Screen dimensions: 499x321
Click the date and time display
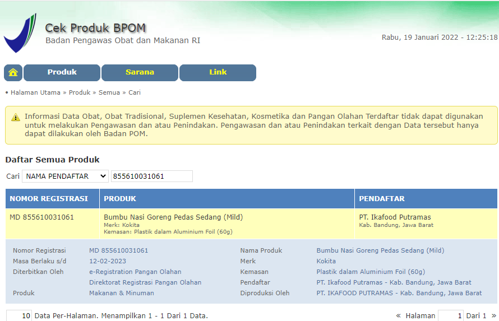tap(440, 38)
